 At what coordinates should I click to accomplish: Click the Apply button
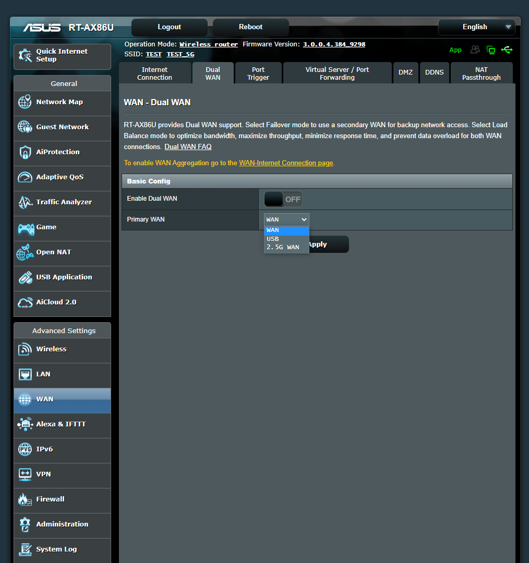point(329,244)
